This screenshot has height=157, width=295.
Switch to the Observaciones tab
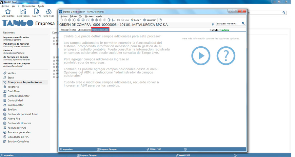click(84, 30)
